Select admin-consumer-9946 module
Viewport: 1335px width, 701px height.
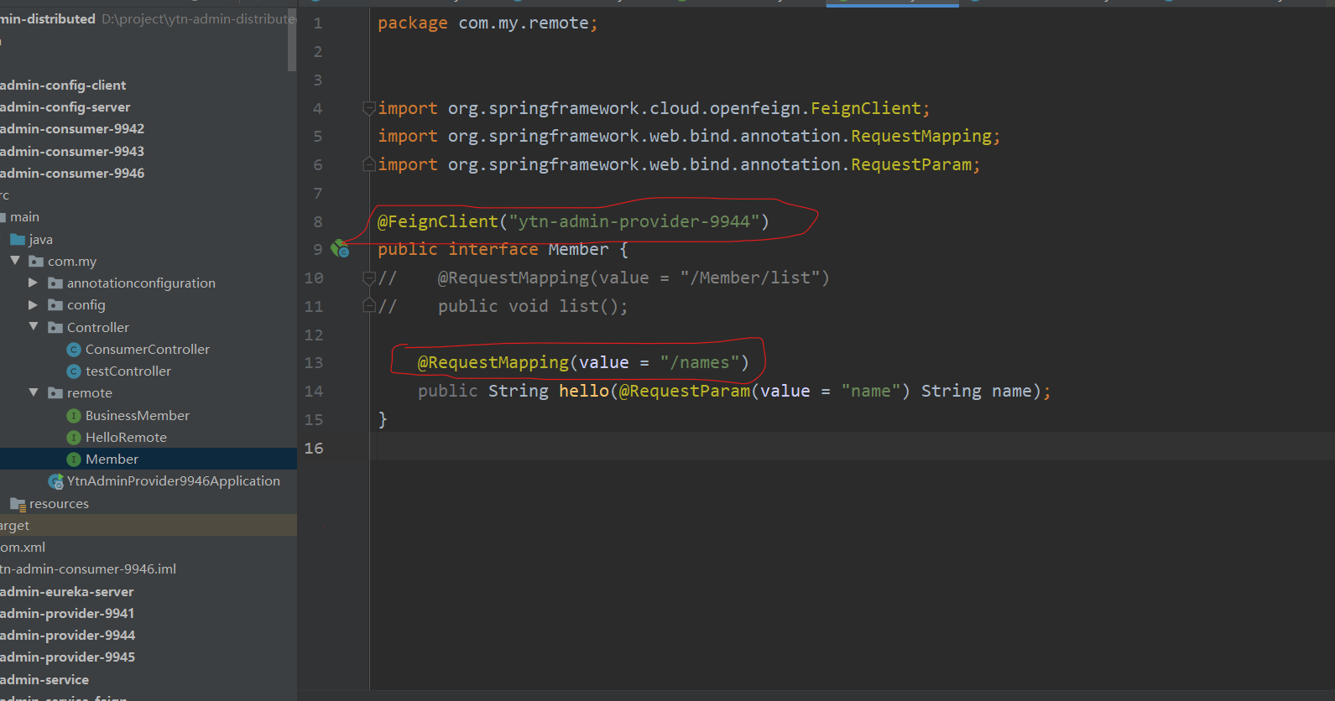point(72,173)
